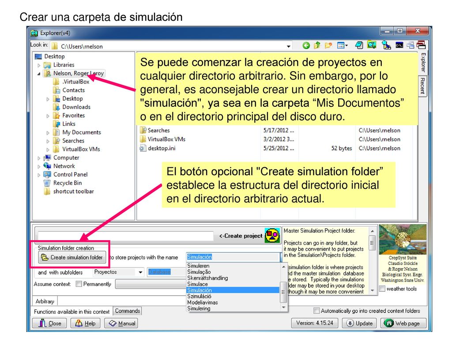452x339 pixels.
Task: Click the red stacked windows toolbar icon
Action: (421, 45)
